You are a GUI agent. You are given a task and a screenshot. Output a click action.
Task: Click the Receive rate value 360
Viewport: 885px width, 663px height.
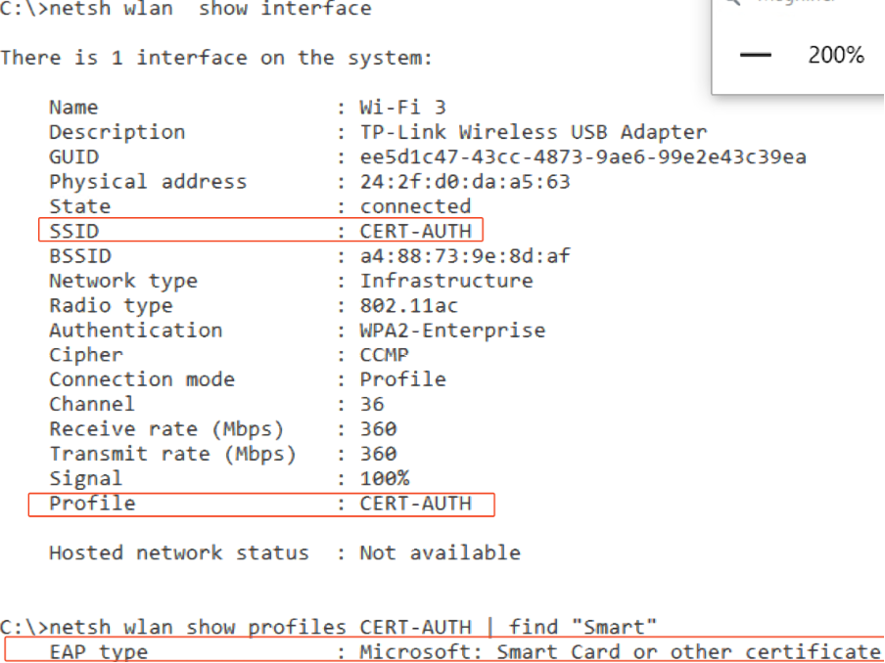click(378, 429)
